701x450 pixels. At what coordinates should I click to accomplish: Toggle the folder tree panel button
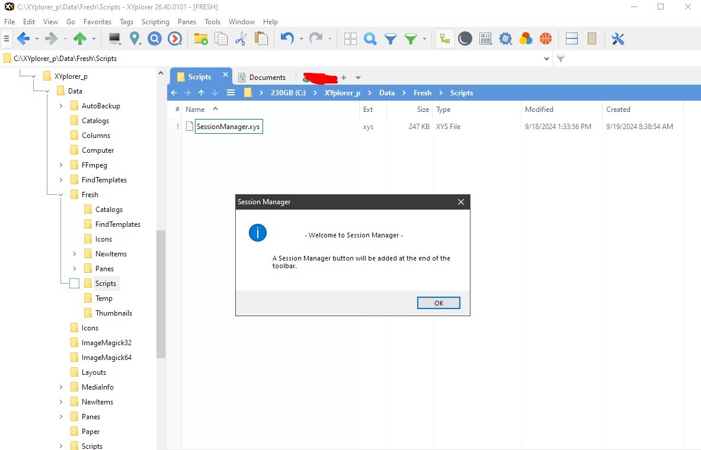[444, 39]
